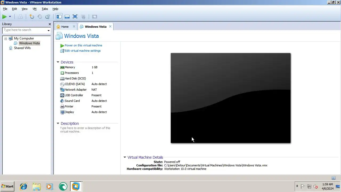Click the Windows Vista VM page heading icon
341x192 pixels.
[59, 36]
